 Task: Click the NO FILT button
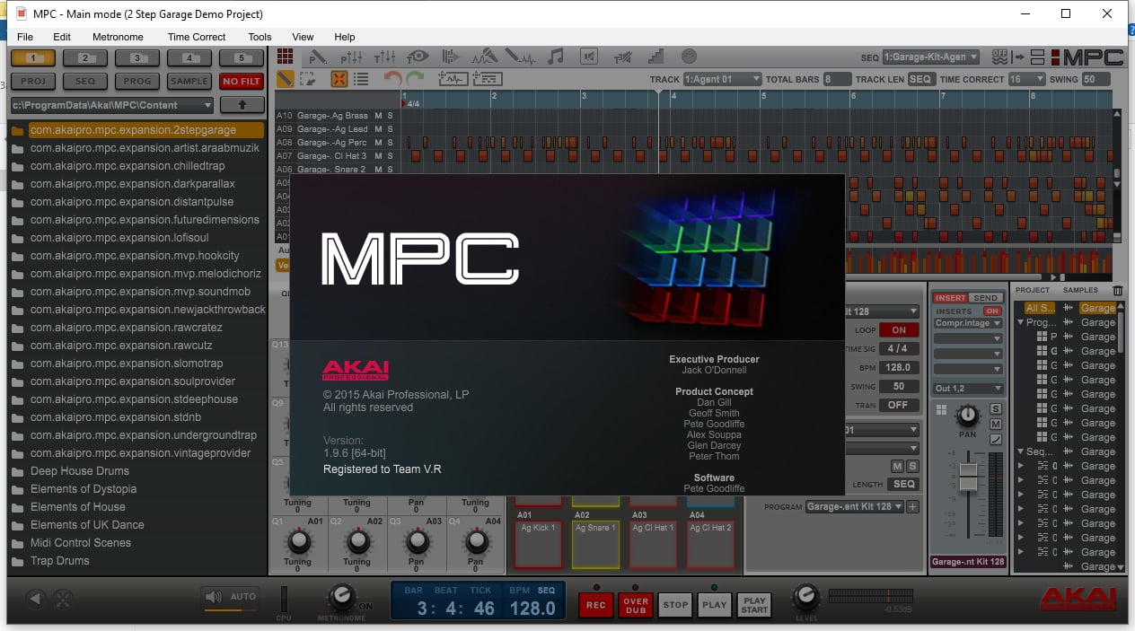click(x=242, y=81)
